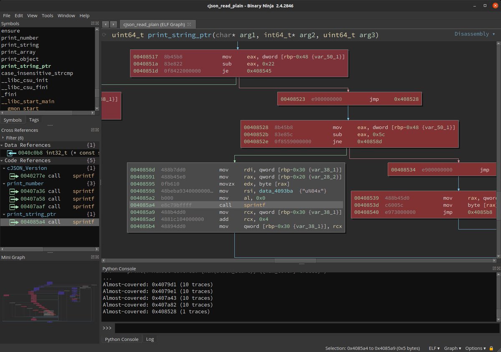Navigate forward with the right arrow button
The height and width of the screenshot is (352, 501).
tap(113, 25)
